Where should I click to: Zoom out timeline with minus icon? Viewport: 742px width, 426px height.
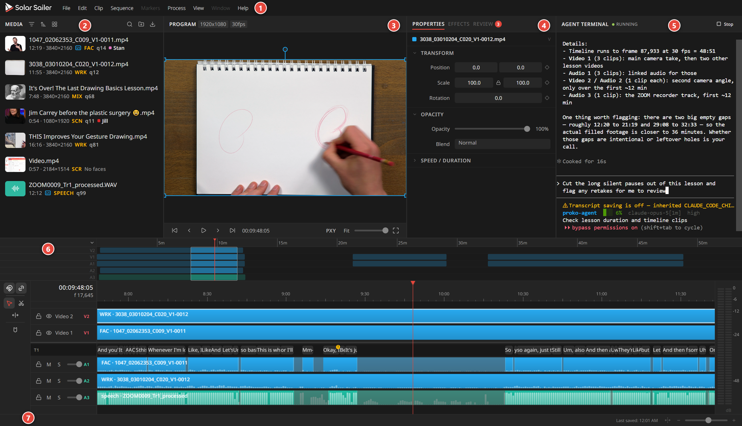click(679, 420)
